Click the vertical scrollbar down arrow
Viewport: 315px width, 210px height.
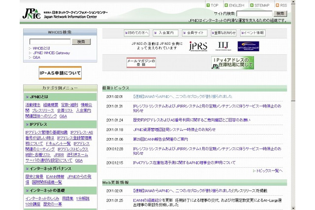click(x=293, y=208)
